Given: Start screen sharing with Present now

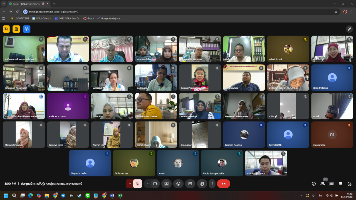Looking at the screenshot, I should click(166, 184).
